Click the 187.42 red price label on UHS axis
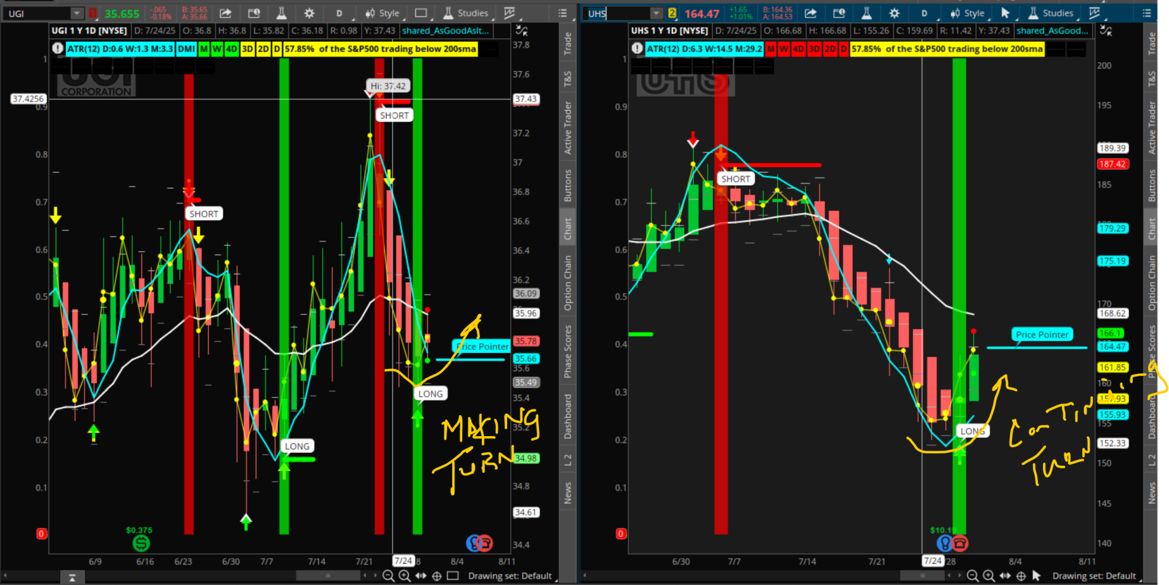 (1112, 164)
